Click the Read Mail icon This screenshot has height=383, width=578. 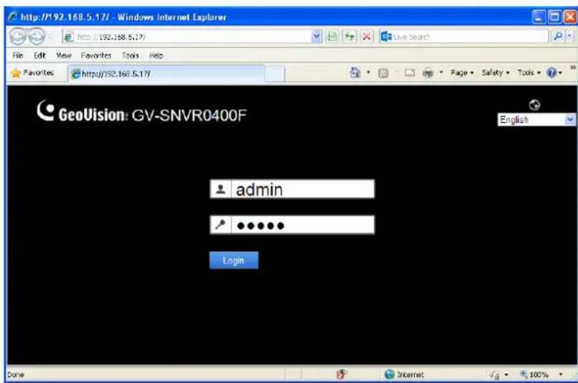click(x=410, y=73)
